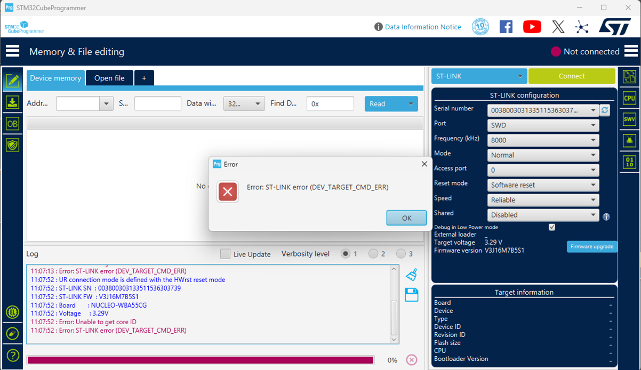The width and height of the screenshot is (641, 370).
Task: Switch to the Open file tab
Action: (x=109, y=78)
